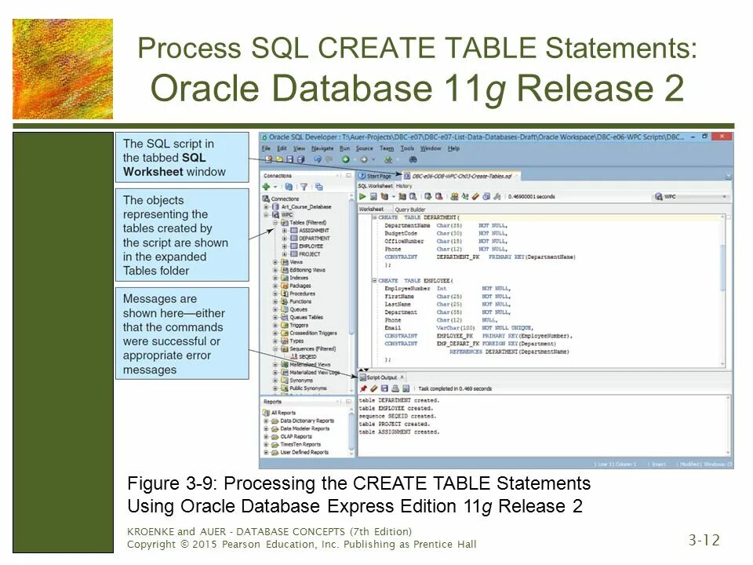Select the Create-Tables.sql worksheet tab
Screen dimensions: 753x565
pos(461,176)
